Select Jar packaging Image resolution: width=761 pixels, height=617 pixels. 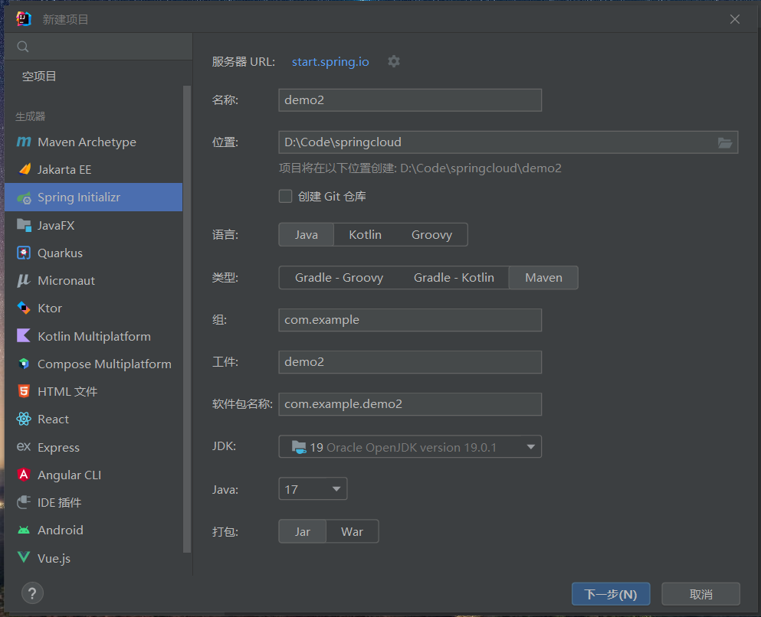[303, 532]
